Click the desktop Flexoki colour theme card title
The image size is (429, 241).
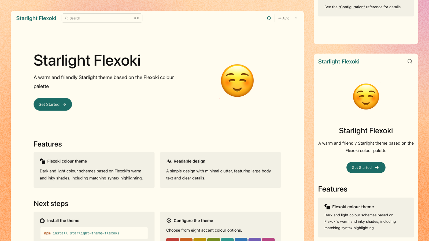pyautogui.click(x=67, y=161)
